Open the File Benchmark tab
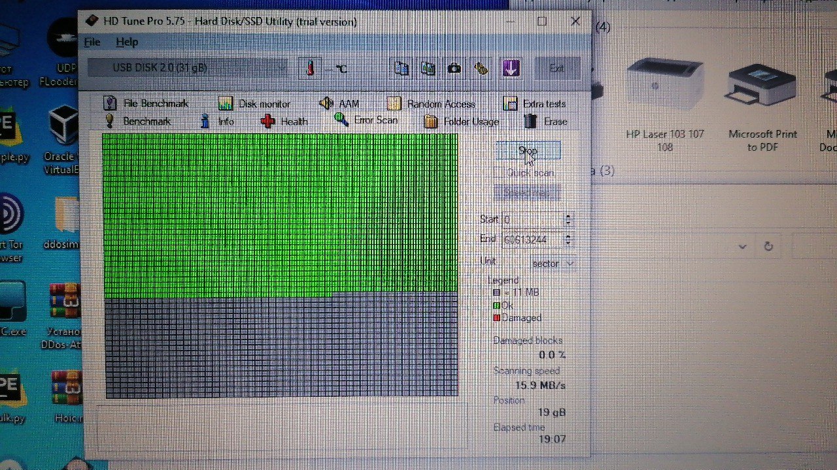This screenshot has height=470, width=837. pyautogui.click(x=146, y=103)
